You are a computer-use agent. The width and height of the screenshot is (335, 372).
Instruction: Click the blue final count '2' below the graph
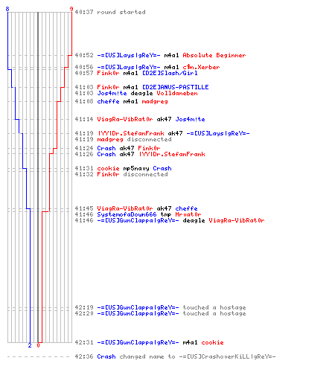(x=30, y=345)
